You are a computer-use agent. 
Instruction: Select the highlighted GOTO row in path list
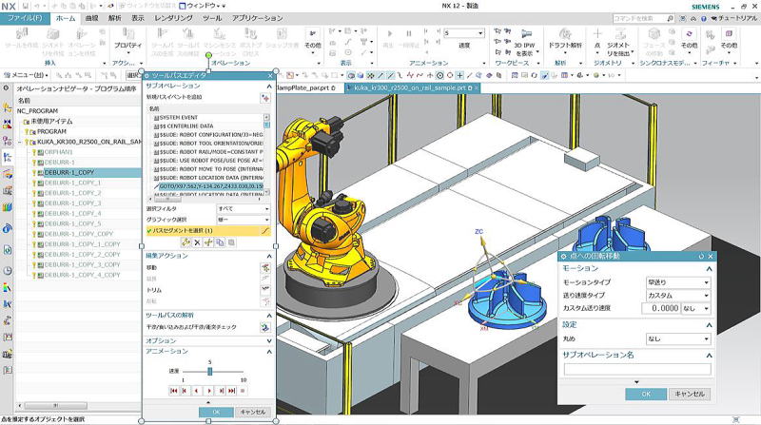tap(209, 186)
